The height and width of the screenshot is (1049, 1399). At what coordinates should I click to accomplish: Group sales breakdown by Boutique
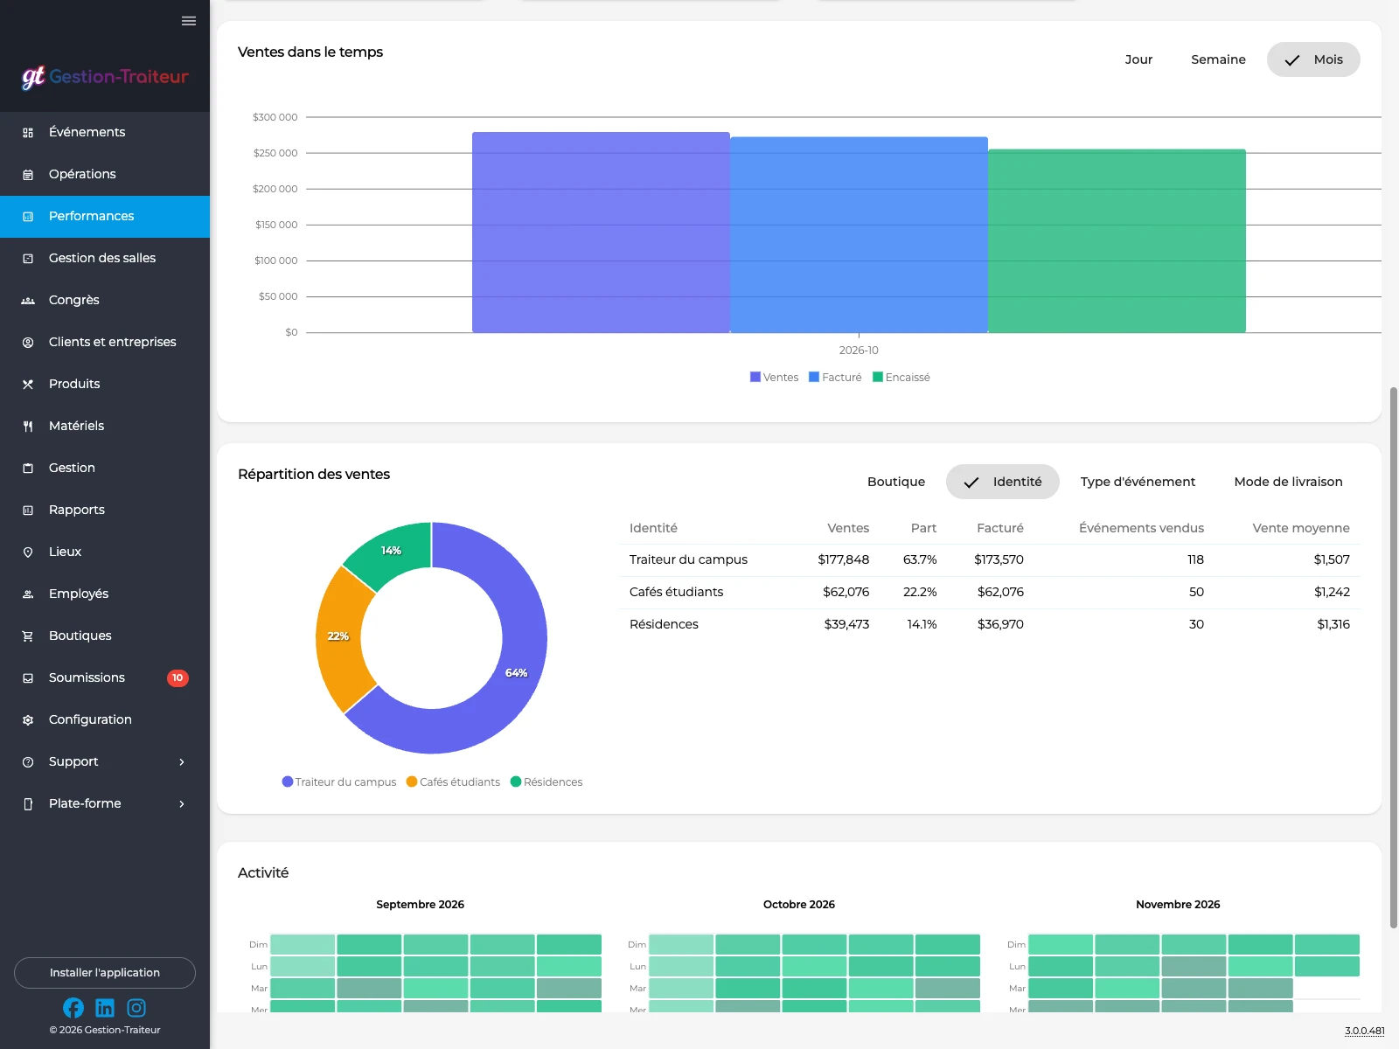coord(896,482)
